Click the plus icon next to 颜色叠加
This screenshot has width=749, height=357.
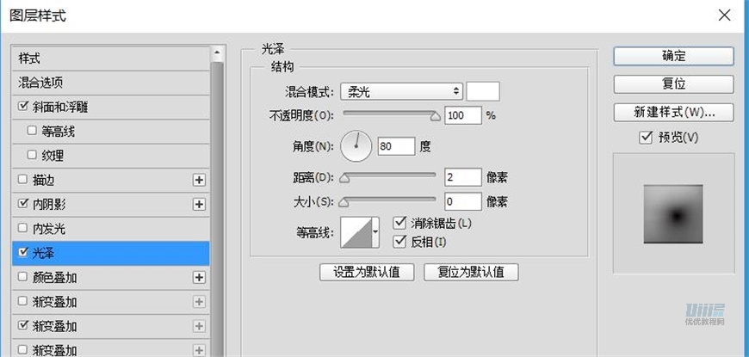199,278
